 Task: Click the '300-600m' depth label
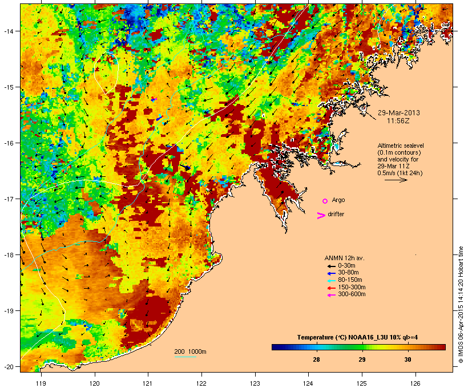pos(352,294)
